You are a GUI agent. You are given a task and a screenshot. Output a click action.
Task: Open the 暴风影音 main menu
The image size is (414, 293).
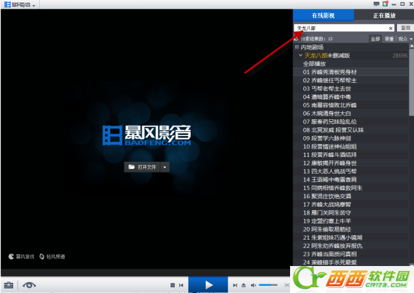coord(20,4)
